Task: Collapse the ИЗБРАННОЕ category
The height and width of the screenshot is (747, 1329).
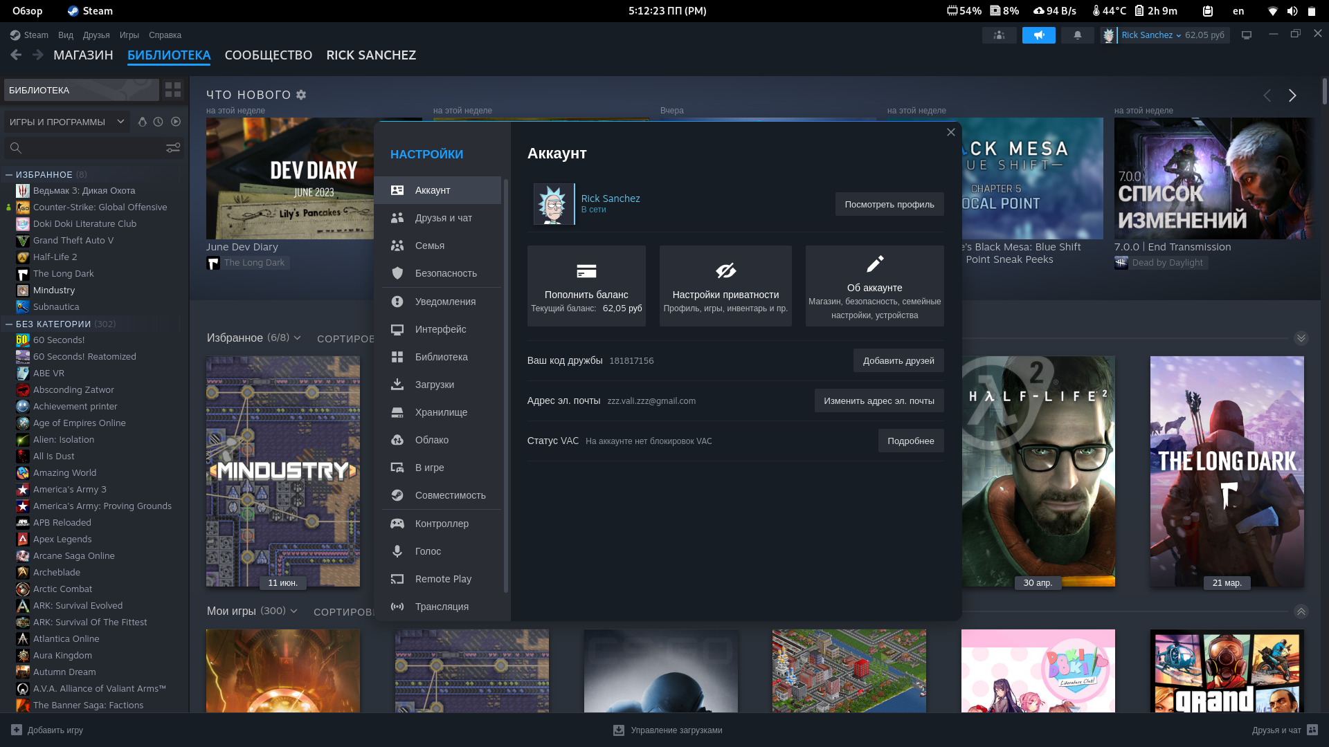Action: click(10, 175)
